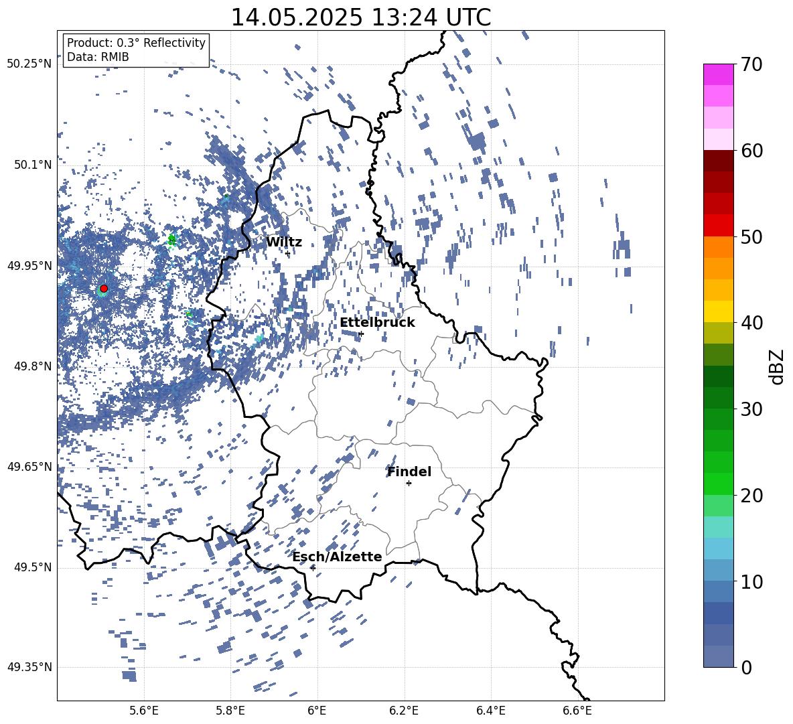
Task: Click the Ettelbruck station cross marker
Action: pos(360,334)
